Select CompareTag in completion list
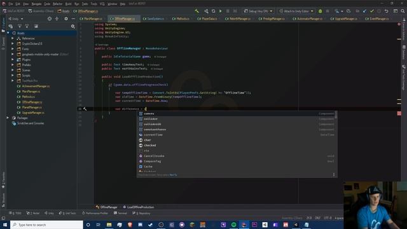 pos(237,161)
